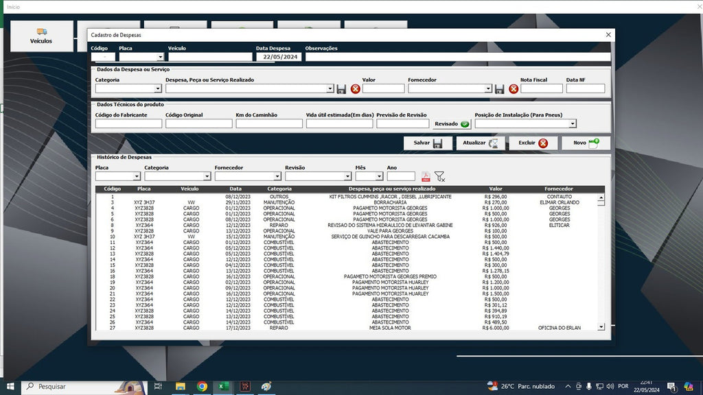Save the Fornecedor with floppy disk icon
Image resolution: width=703 pixels, height=395 pixels.
(500, 88)
